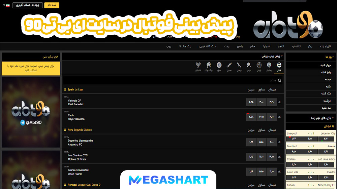Open statistics icon for Valencia CF match

pyautogui.click(x=279, y=102)
